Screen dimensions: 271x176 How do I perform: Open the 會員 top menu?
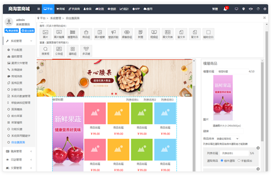[88, 9]
